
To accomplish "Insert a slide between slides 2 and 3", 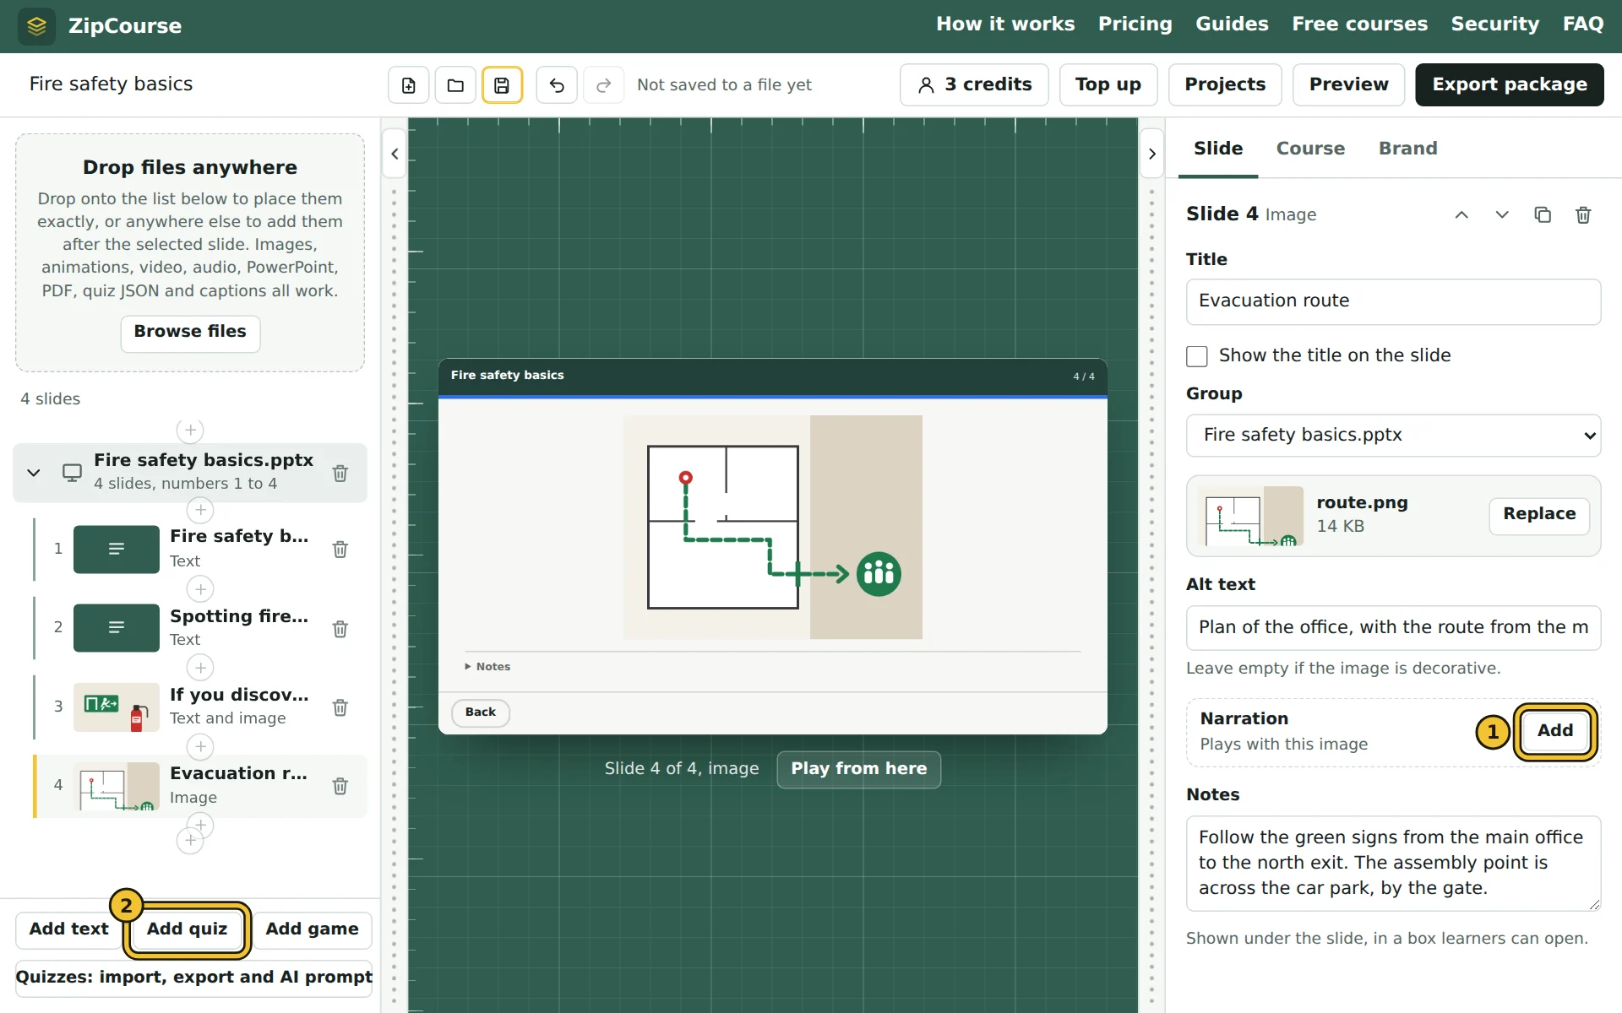I will coord(200,668).
